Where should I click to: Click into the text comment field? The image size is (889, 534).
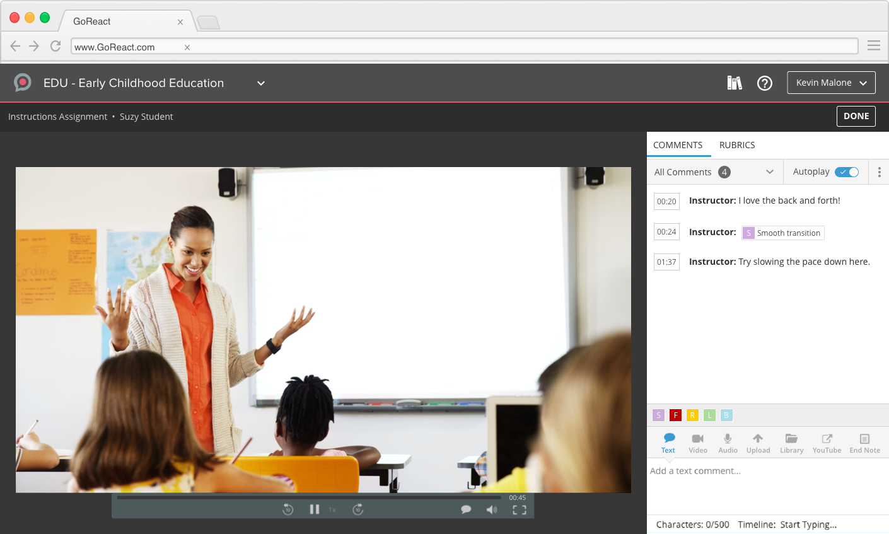point(768,485)
